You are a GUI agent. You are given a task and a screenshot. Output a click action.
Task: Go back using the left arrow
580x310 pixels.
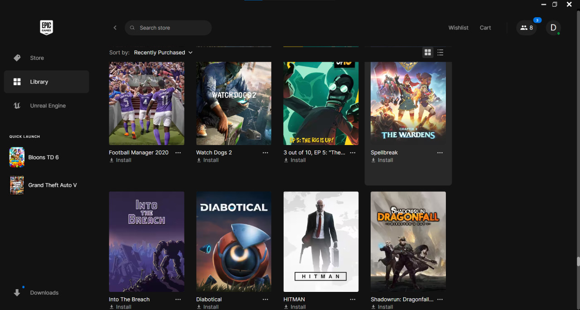[x=115, y=28]
